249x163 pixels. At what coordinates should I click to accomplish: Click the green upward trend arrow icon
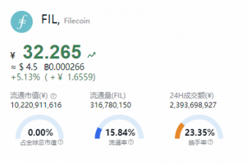coord(91,55)
